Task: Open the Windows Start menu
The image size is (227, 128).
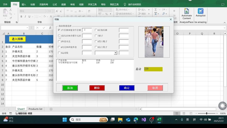Action: 65,120
